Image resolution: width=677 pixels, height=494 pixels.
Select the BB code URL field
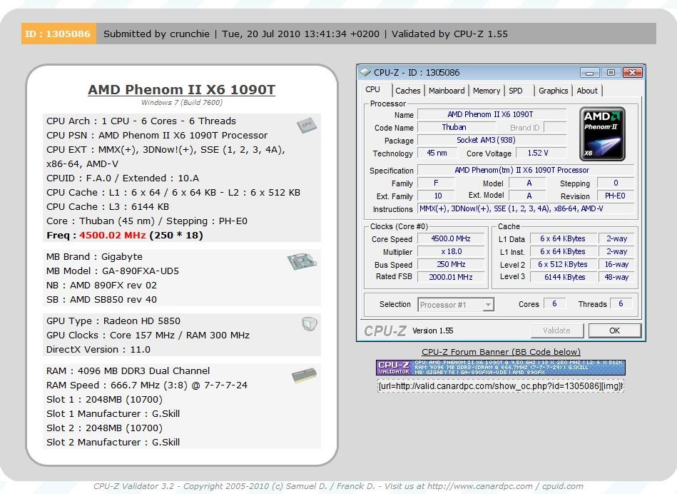(500, 386)
